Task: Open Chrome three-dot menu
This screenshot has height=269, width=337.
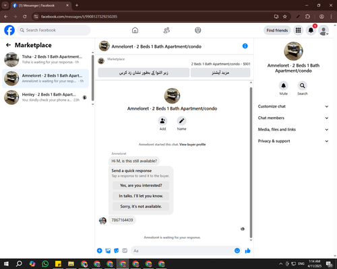Action: (331, 17)
